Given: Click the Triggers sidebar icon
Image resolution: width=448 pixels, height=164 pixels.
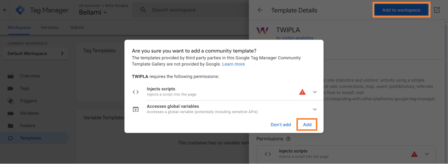Looking at the screenshot, I should coord(10,101).
